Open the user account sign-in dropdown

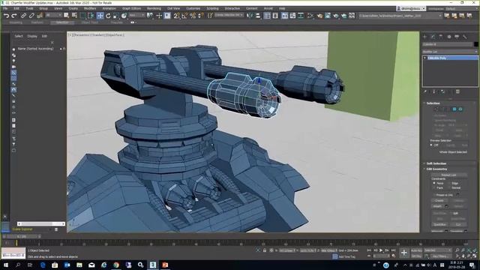pyautogui.click(x=411, y=8)
